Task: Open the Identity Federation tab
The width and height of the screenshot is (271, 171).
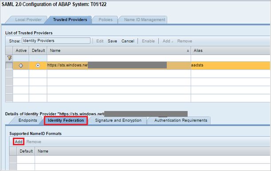Action: [x=66, y=120]
